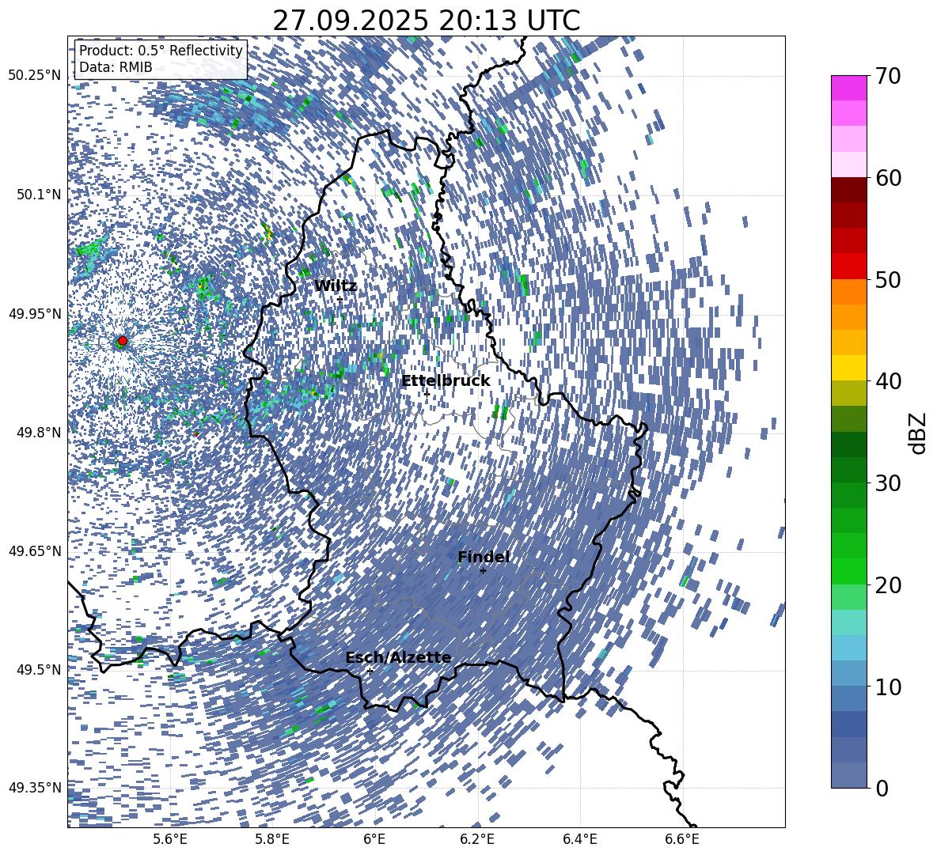Click the 6.6°E longitude label
This screenshot has width=937, height=855.
(682, 839)
